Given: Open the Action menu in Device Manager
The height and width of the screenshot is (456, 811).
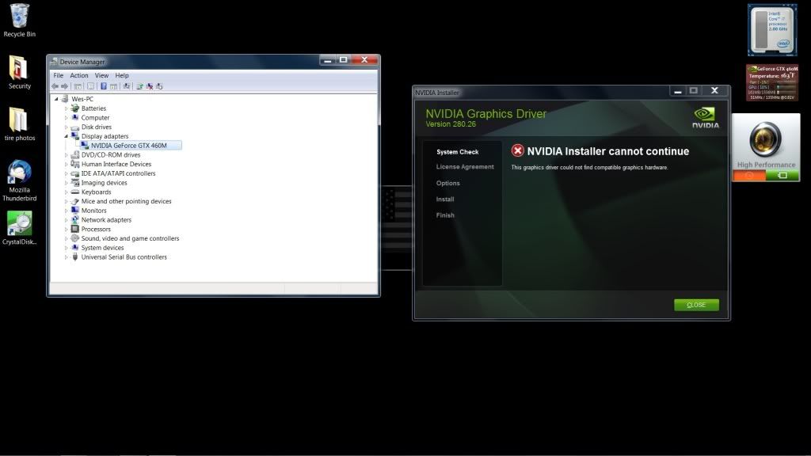Looking at the screenshot, I should [x=79, y=75].
